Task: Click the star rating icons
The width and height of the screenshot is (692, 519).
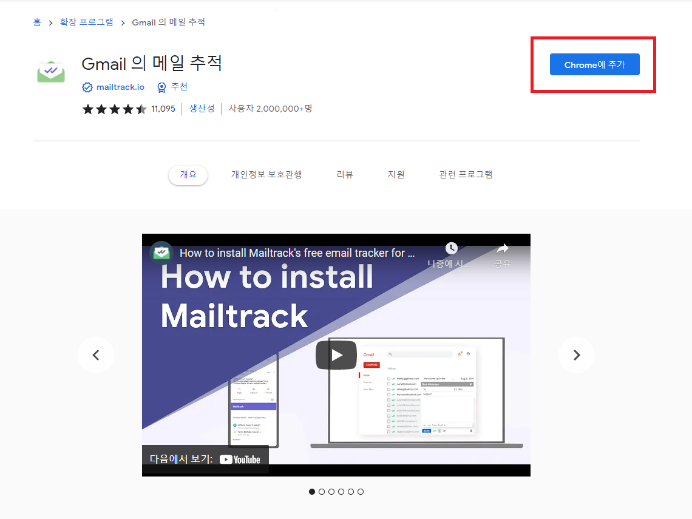Action: [x=114, y=109]
